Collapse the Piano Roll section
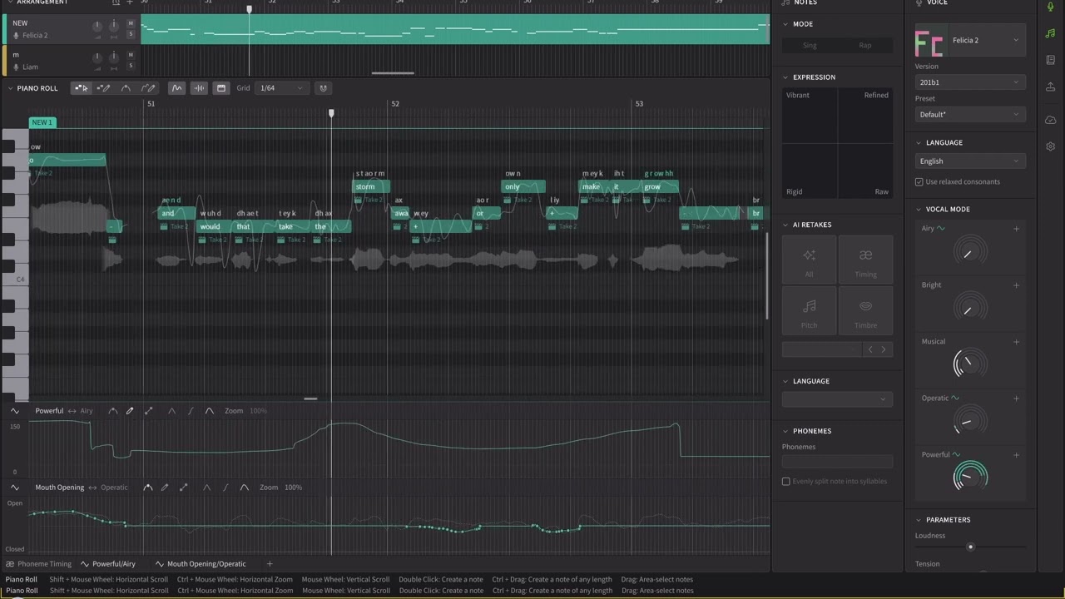This screenshot has height=599, width=1065. tap(10, 88)
